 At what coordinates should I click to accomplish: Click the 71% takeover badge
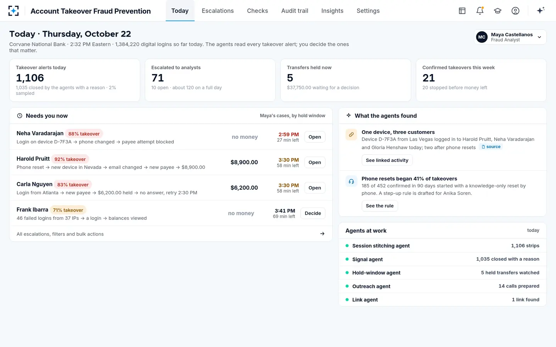[x=68, y=210]
